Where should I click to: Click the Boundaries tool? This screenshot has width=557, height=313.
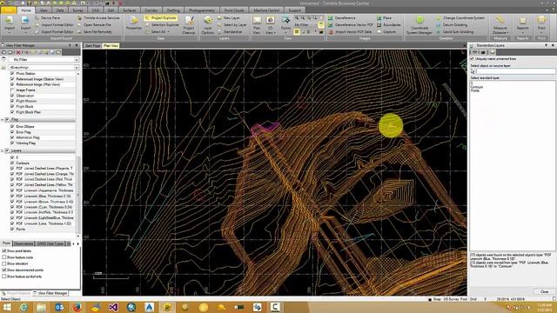point(389,25)
